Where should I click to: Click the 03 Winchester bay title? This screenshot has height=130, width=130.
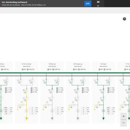tap(27, 64)
